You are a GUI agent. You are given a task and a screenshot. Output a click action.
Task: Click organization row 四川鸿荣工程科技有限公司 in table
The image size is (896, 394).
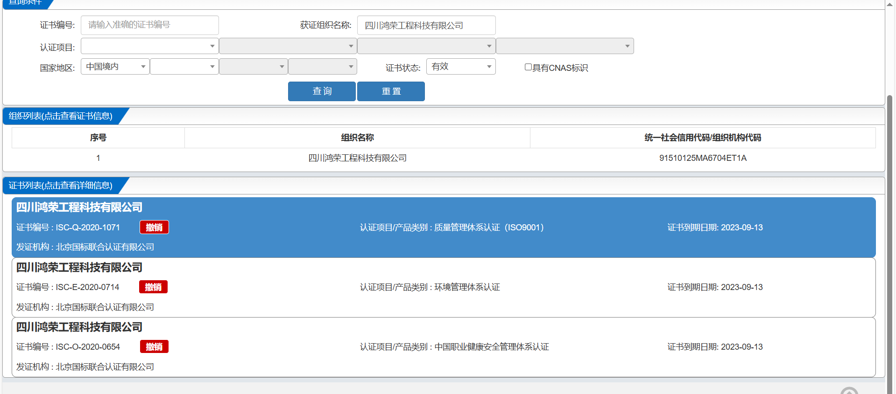(x=357, y=158)
